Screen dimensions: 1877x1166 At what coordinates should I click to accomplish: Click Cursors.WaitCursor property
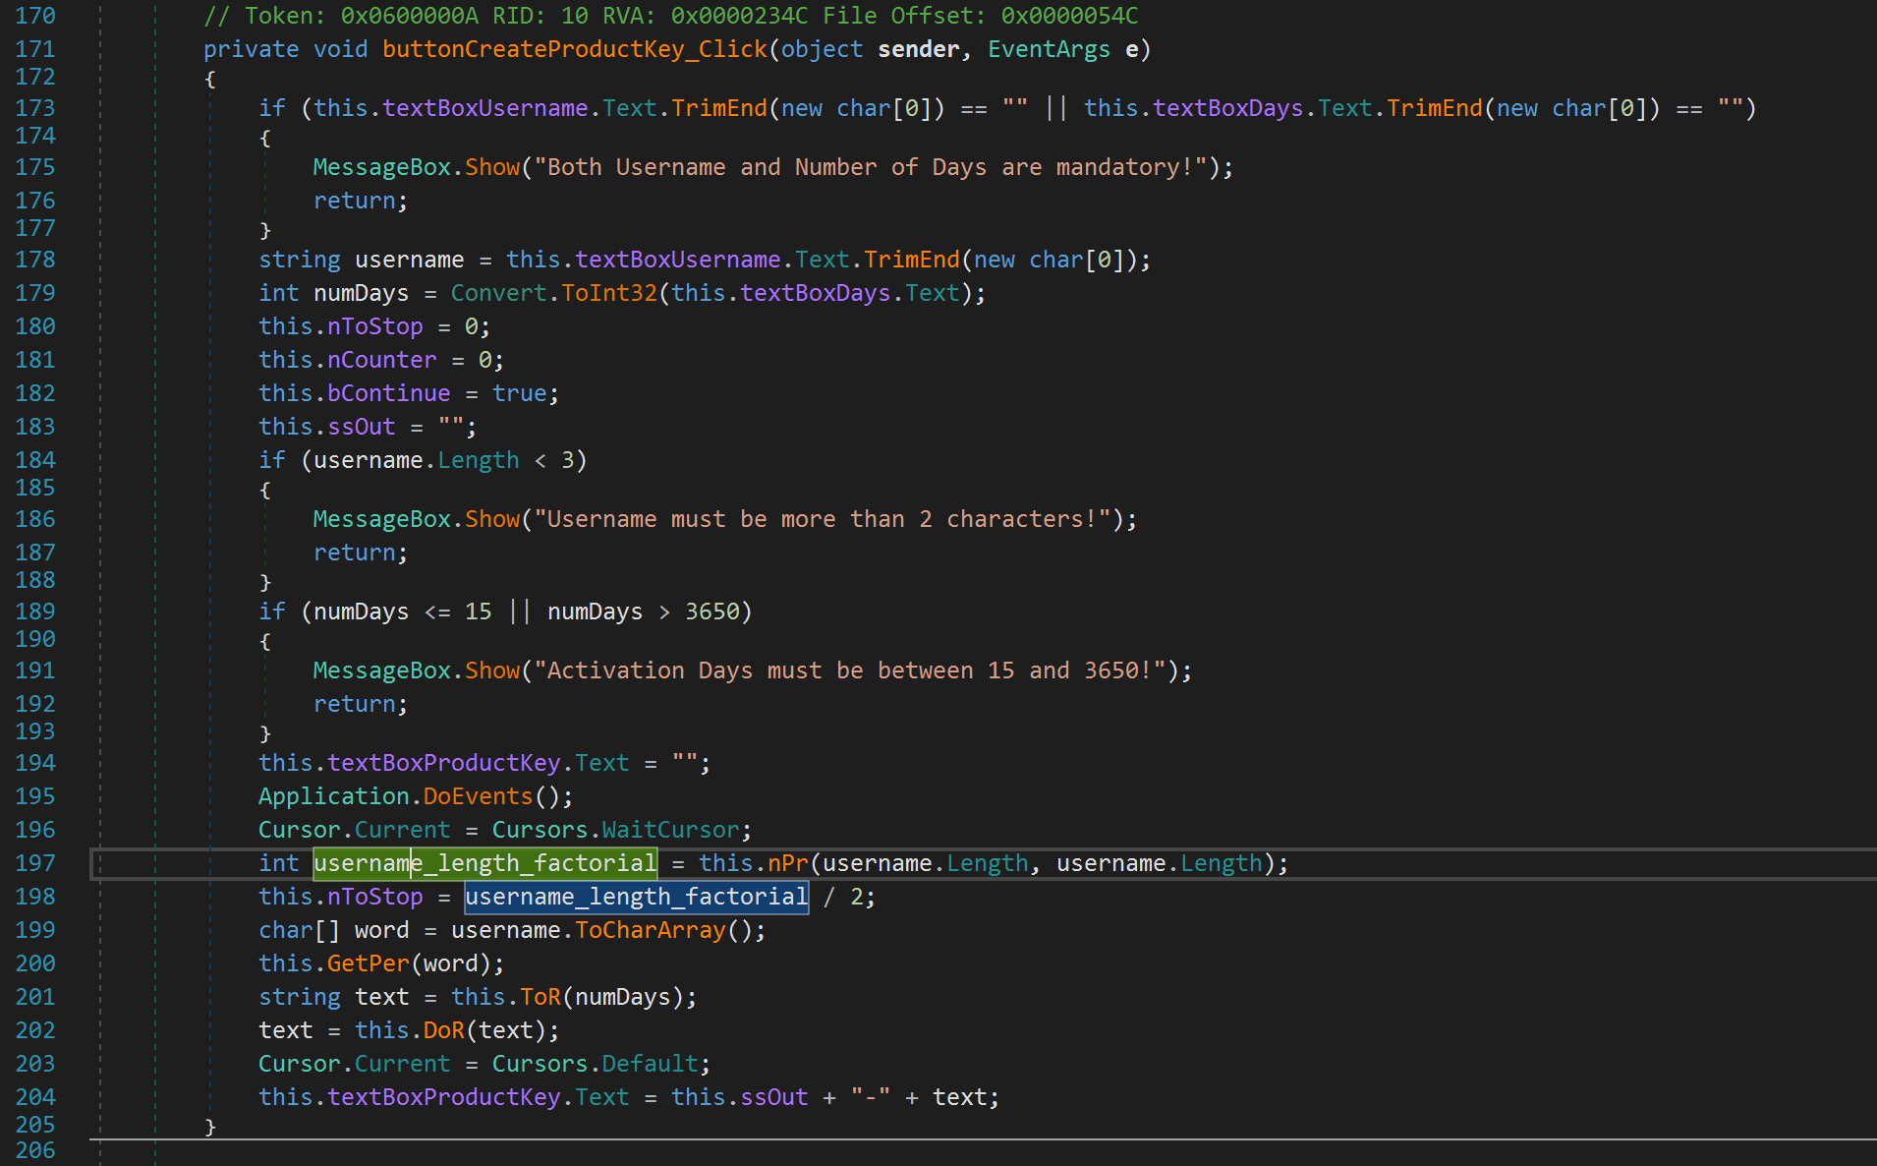point(616,830)
